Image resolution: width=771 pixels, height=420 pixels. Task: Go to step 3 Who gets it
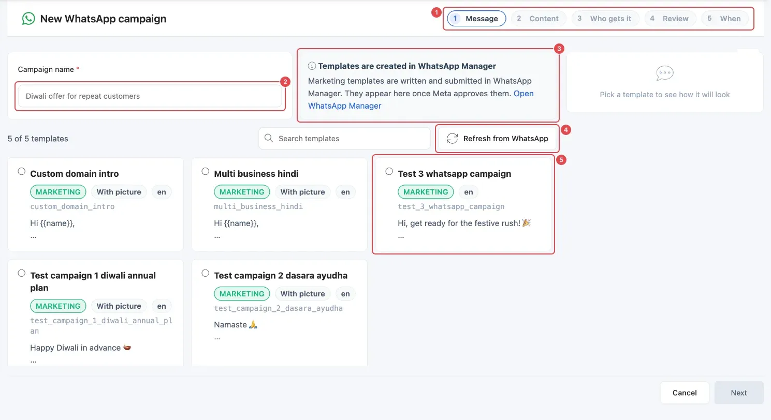pos(605,19)
